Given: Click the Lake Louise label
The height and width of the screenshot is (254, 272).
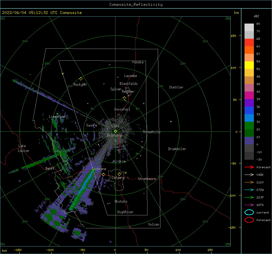Looking at the screenshot, I should [x=23, y=148].
